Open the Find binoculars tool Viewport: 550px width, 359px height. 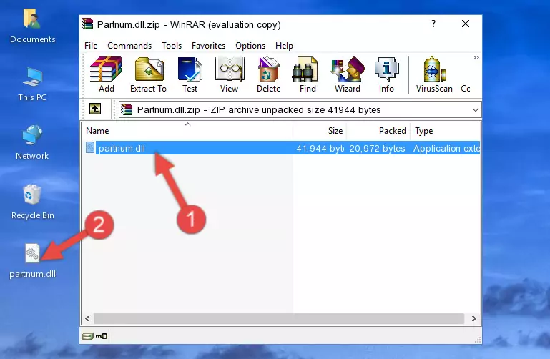click(308, 74)
